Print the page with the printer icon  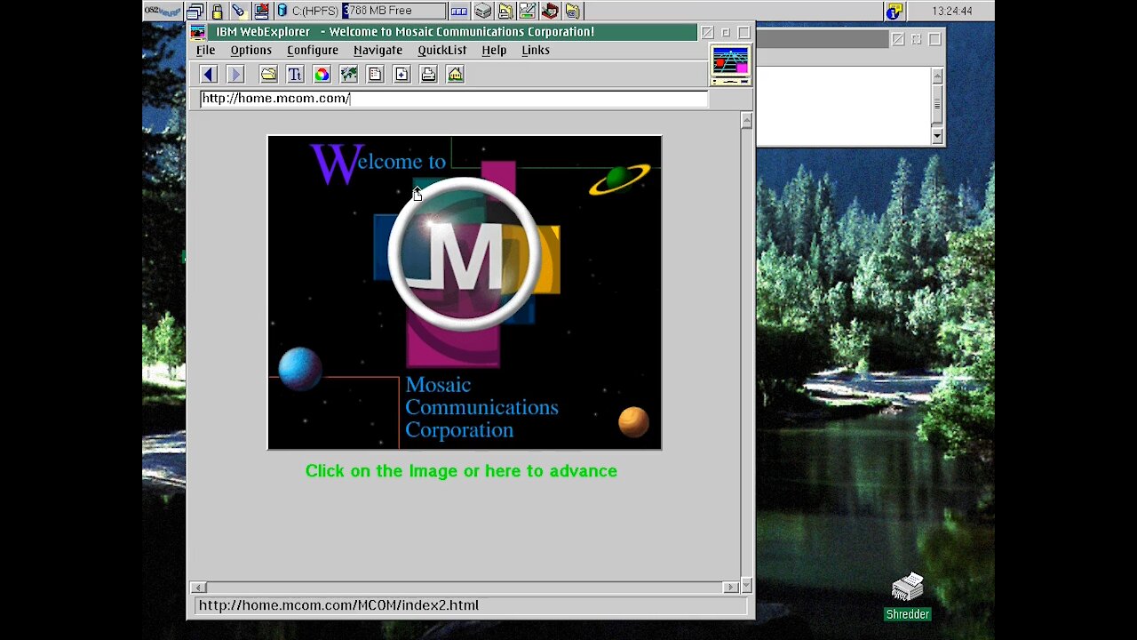coord(428,75)
